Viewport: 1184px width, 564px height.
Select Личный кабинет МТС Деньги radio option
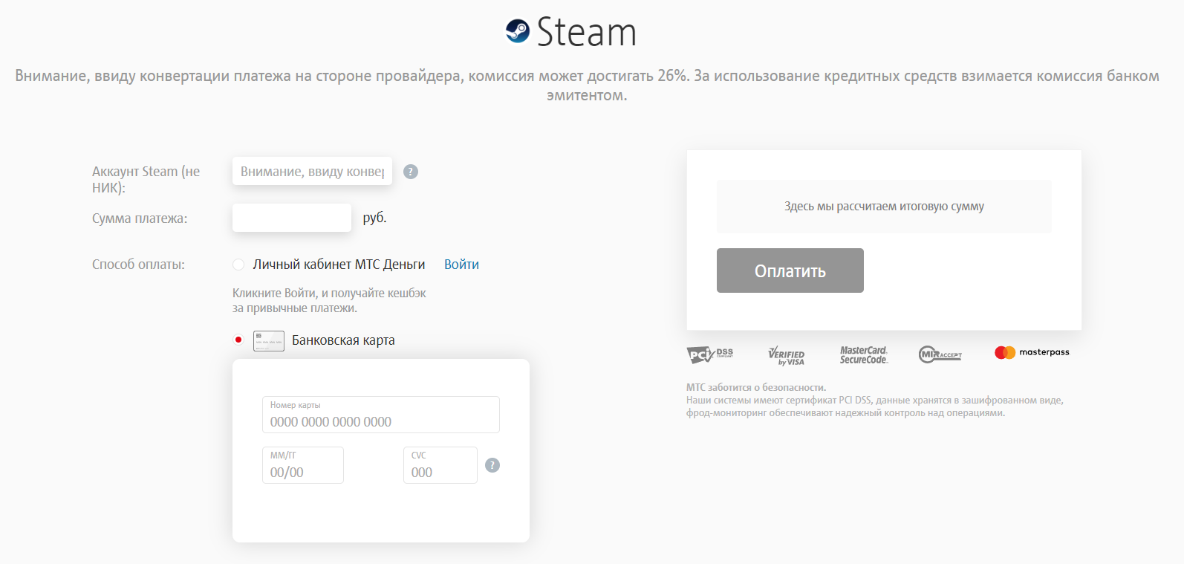[x=238, y=265]
